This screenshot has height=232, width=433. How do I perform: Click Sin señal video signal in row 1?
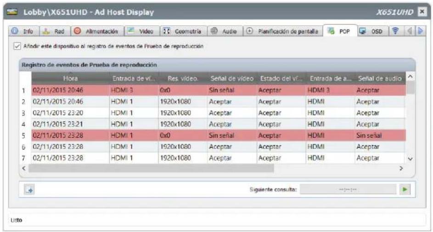pyautogui.click(x=221, y=90)
